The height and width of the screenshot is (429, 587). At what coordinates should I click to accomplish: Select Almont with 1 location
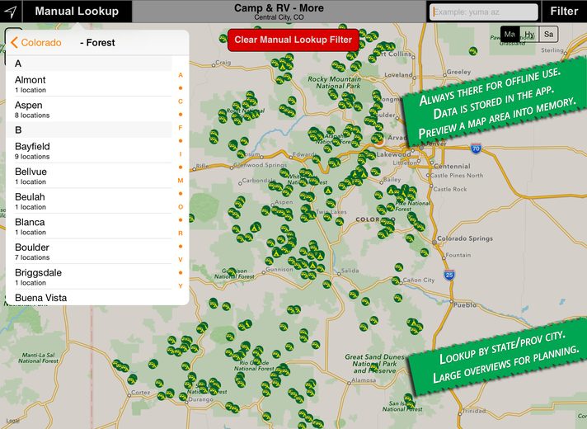(x=89, y=84)
